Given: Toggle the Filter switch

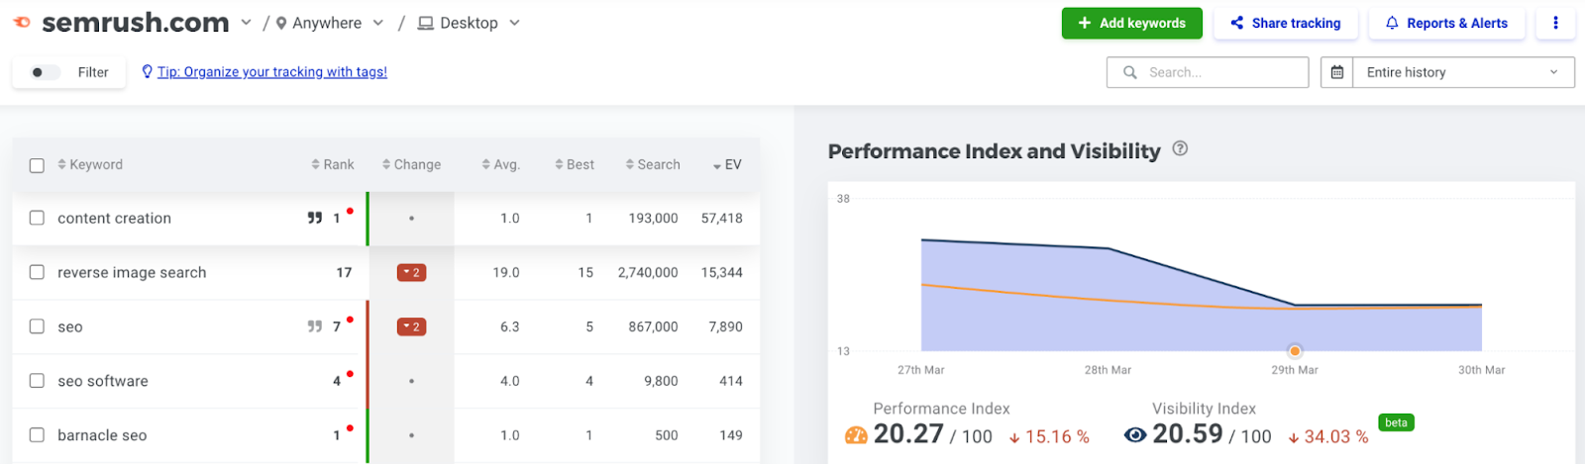Looking at the screenshot, I should [x=44, y=72].
